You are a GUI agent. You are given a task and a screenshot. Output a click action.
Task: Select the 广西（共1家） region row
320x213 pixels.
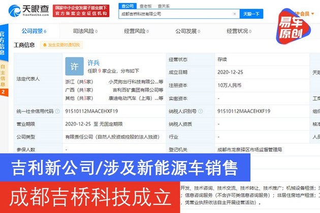tap(79, 90)
